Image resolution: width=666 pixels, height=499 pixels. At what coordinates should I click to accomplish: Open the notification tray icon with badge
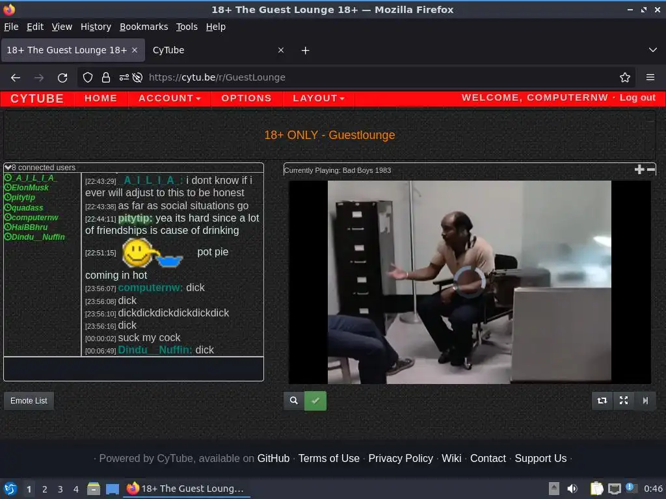630,488
